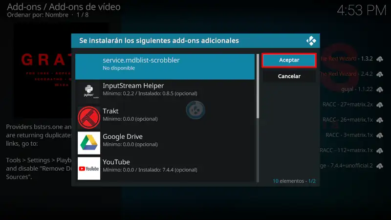Click the 'Ordenar por: Nombre' sort label
Screen dimensions: 391x220
pos(38,15)
